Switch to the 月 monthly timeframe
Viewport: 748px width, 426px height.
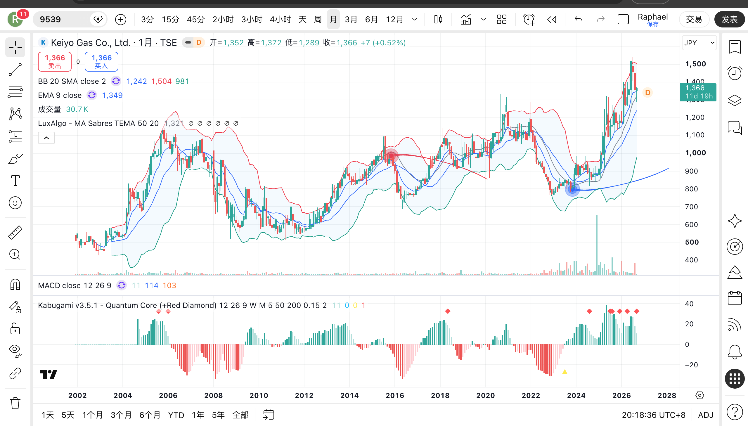tap(333, 20)
